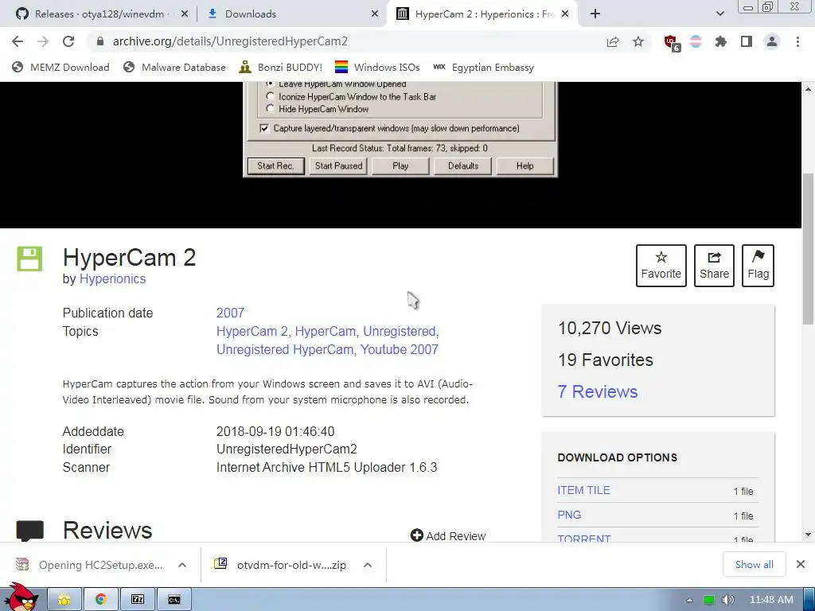The image size is (815, 611).
Task: Expand the HC2Setup.exe download options arrow
Action: (x=182, y=566)
